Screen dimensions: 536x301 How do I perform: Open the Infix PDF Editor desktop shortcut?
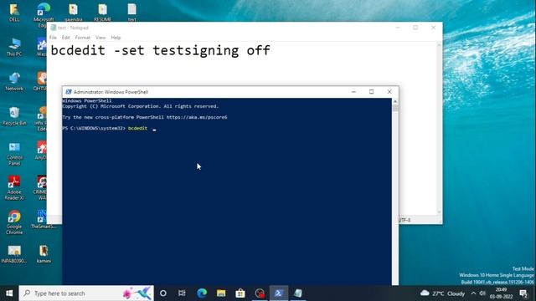point(41,119)
